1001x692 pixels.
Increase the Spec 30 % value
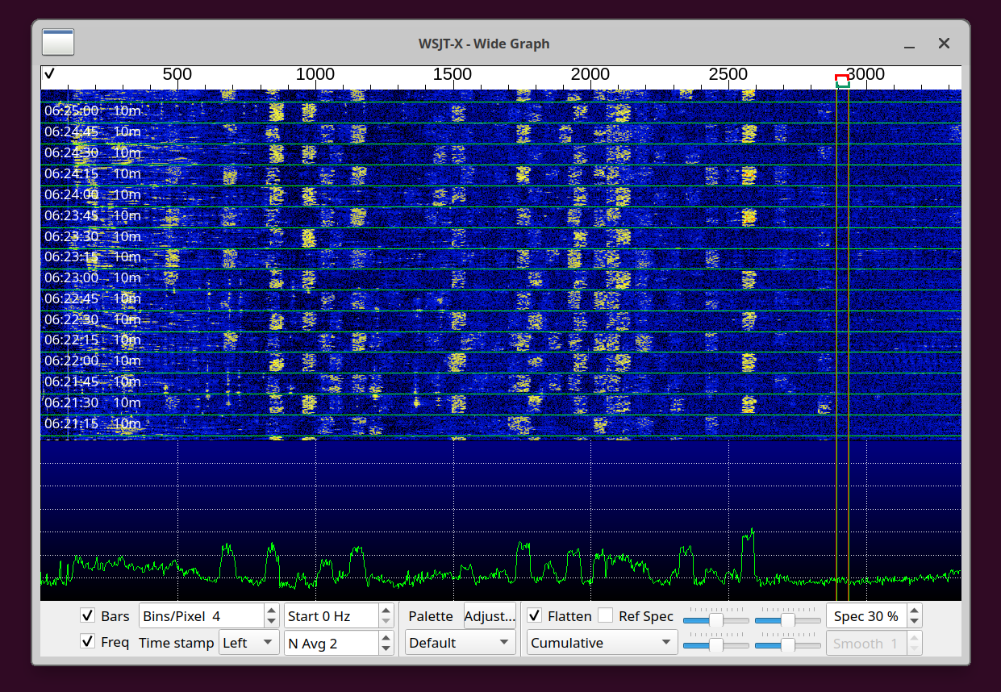pyautogui.click(x=914, y=611)
